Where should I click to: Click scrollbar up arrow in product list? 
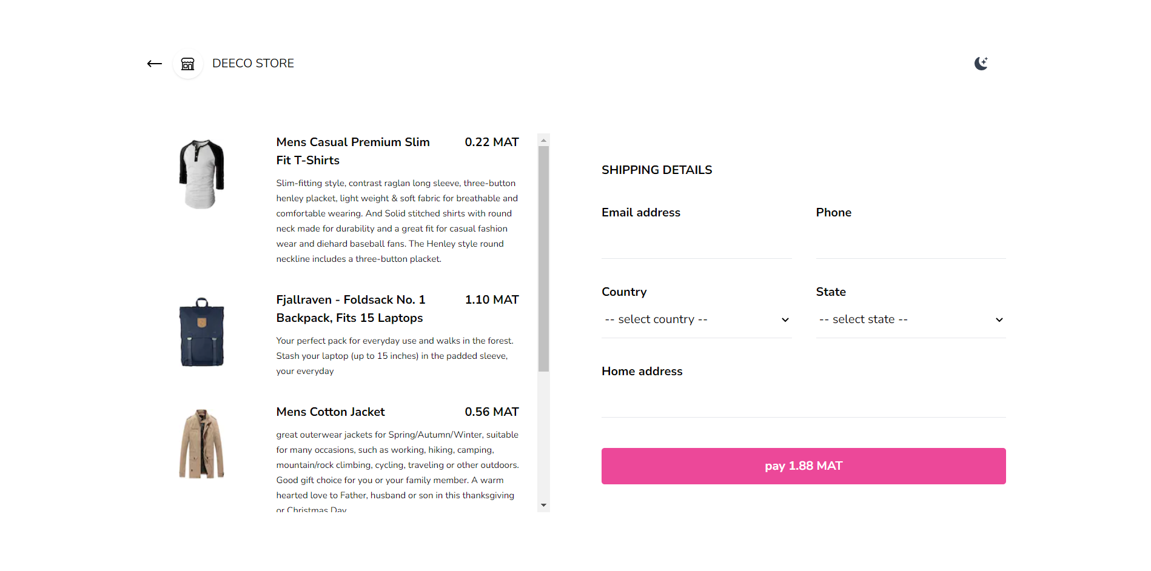click(x=543, y=140)
